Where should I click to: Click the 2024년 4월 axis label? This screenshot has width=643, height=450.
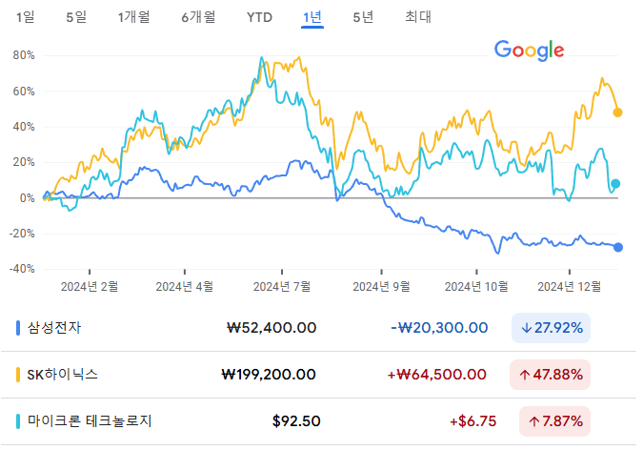click(185, 287)
